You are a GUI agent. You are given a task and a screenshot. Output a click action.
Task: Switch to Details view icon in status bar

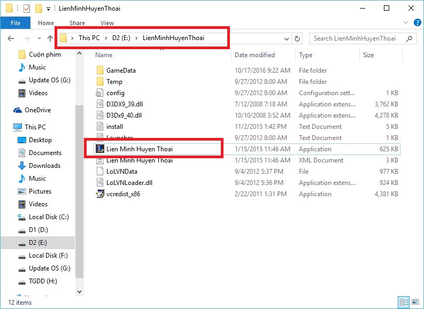coord(404,302)
